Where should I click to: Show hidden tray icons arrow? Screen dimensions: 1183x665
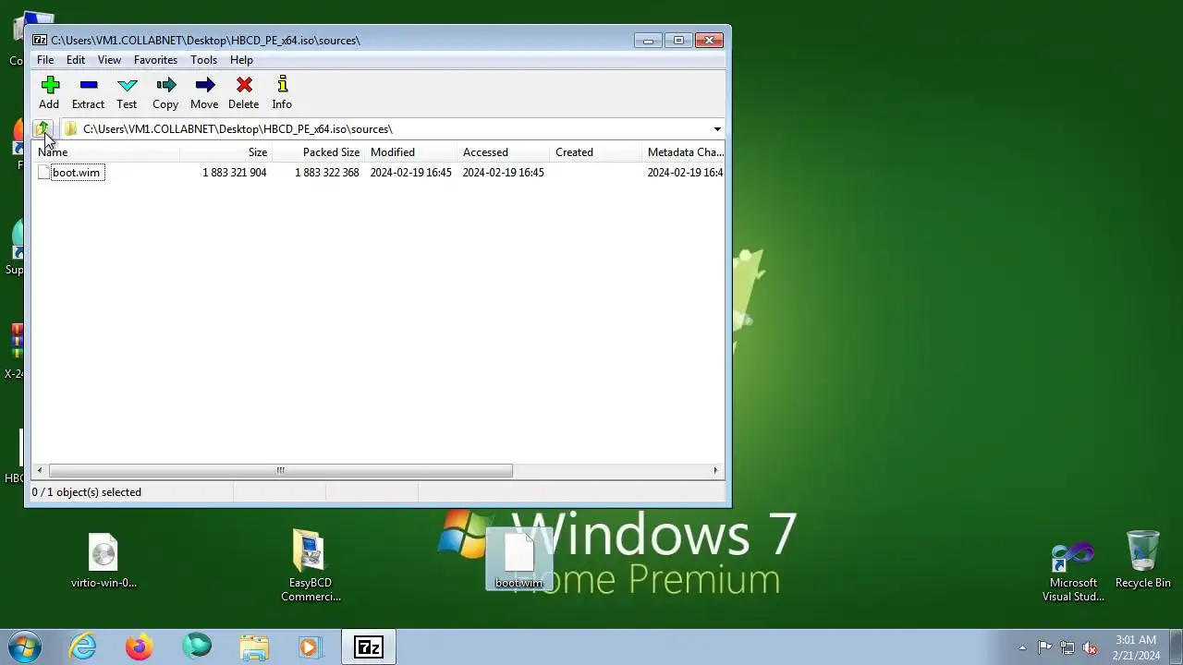[1022, 647]
